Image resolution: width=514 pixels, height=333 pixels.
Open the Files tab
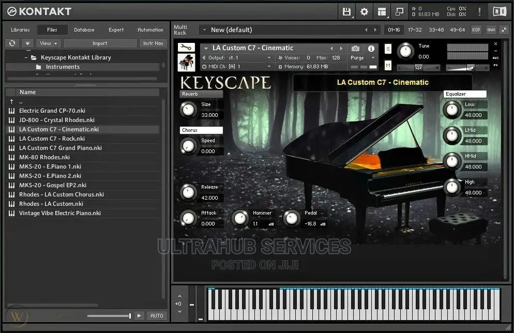coord(52,30)
